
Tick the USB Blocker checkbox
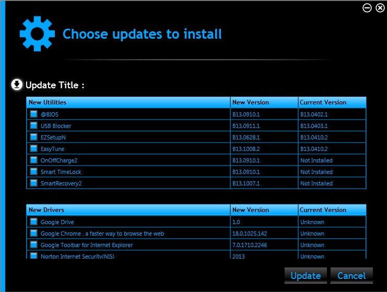(33, 126)
